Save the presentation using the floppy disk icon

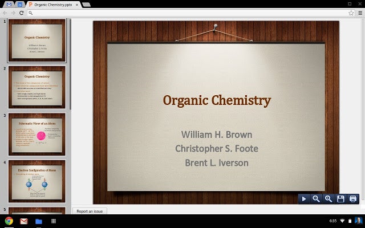coord(340,198)
